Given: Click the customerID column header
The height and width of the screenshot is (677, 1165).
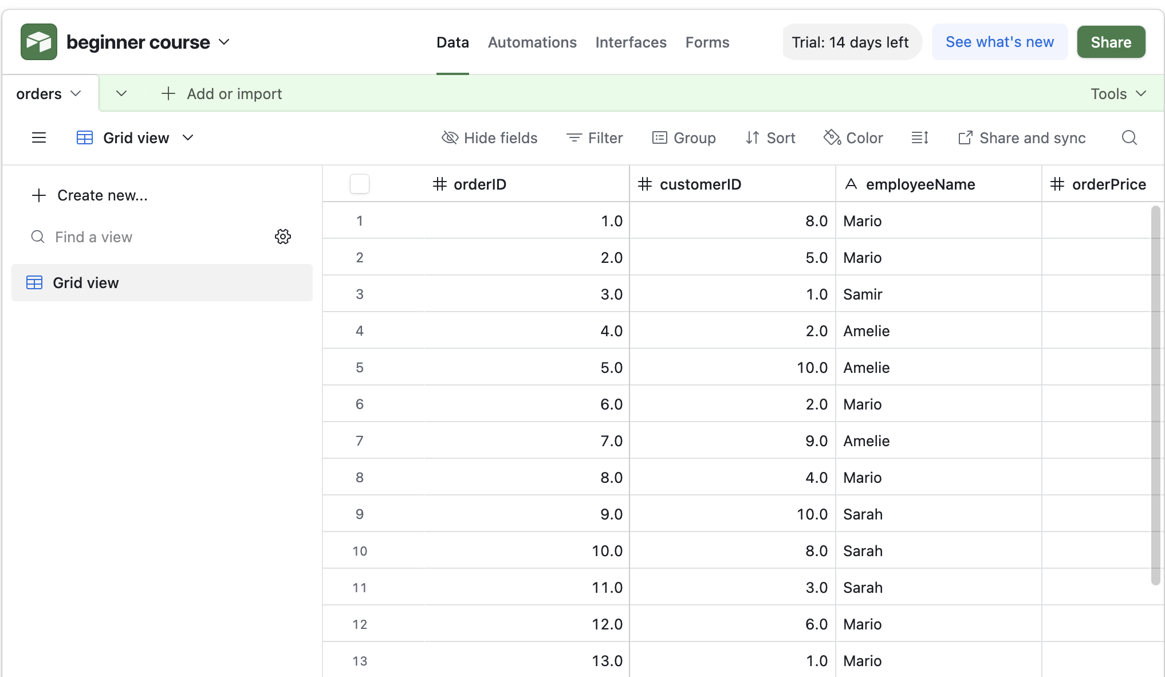Looking at the screenshot, I should click(x=733, y=184).
